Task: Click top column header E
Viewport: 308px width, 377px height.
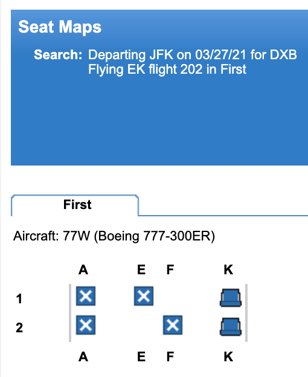Action: (141, 270)
